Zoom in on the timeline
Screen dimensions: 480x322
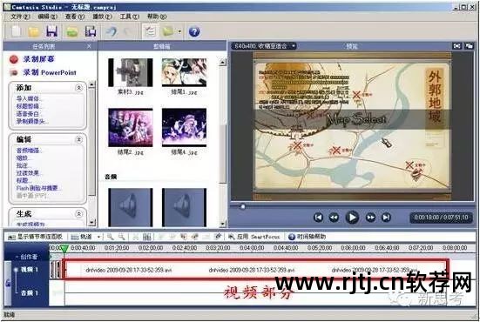coord(111,237)
